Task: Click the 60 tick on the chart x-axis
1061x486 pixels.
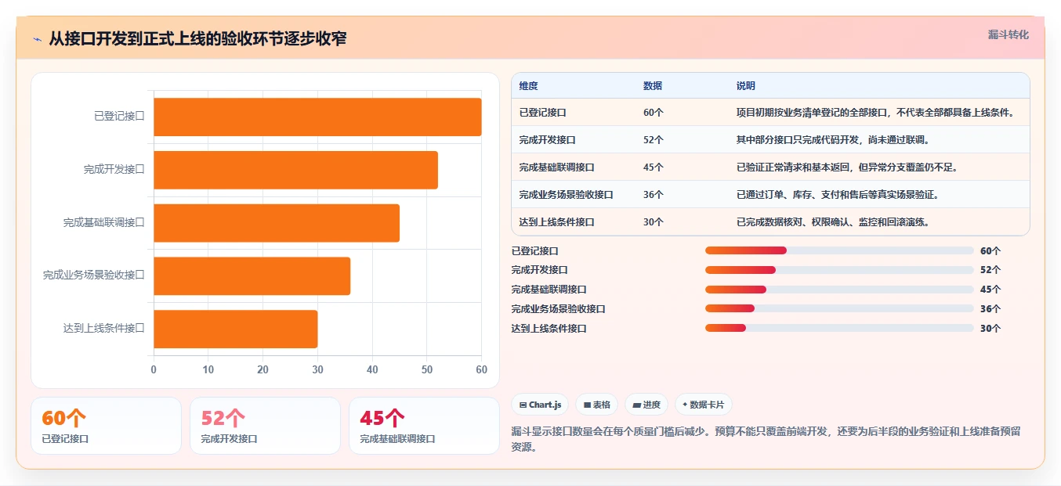Action: [481, 370]
